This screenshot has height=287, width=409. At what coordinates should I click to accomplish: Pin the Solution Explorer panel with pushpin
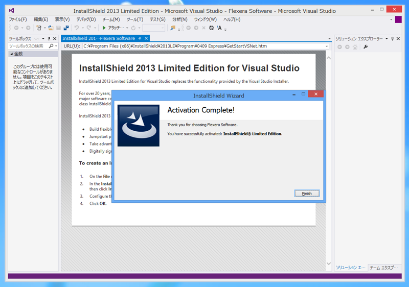(x=392, y=38)
